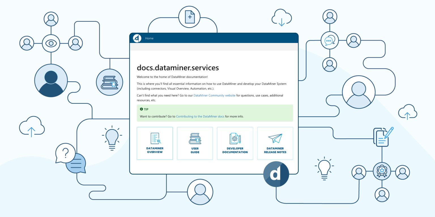Image resolution: width=435 pixels, height=217 pixels.
Task: Open the chat bubble icon near the top right
Action: coord(329,40)
